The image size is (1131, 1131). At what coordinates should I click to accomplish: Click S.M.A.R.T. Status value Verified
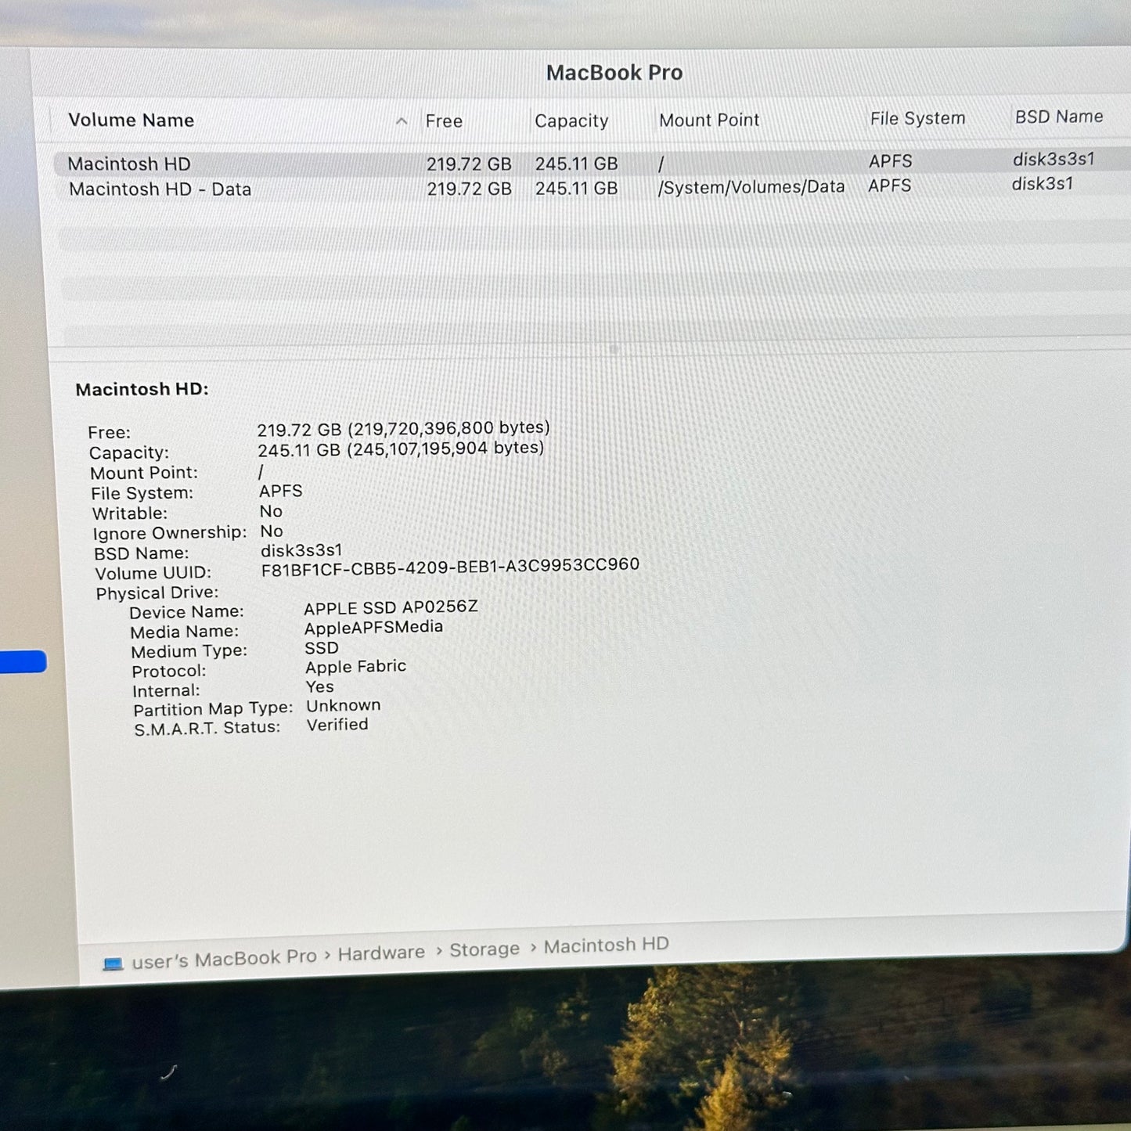[x=337, y=725]
